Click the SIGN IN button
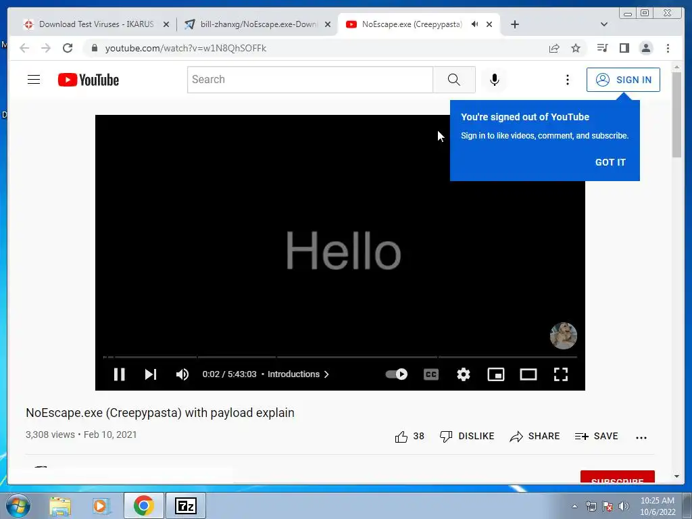The height and width of the screenshot is (519, 692). coord(623,80)
